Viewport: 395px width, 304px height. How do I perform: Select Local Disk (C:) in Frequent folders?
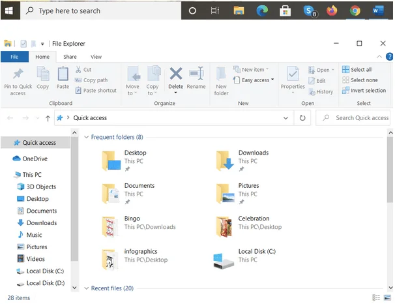(x=244, y=259)
